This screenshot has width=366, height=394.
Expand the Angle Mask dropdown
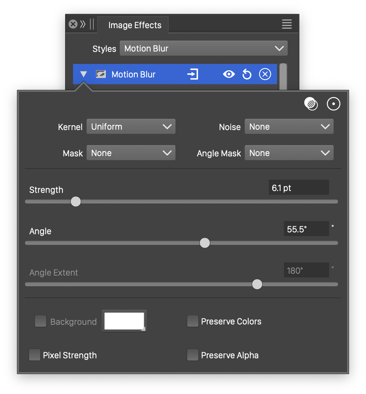click(289, 153)
